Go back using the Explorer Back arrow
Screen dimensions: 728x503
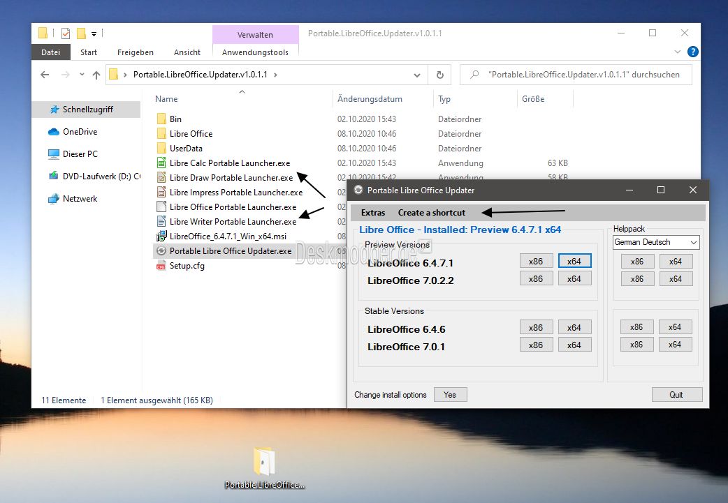(45, 75)
